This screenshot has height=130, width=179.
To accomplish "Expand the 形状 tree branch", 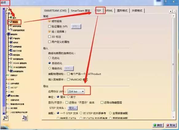I will pyautogui.click(x=6, y=79).
